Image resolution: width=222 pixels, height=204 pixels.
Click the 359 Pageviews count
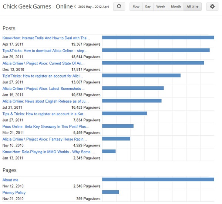coord(88,199)
